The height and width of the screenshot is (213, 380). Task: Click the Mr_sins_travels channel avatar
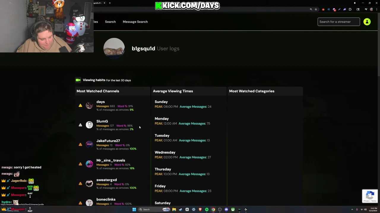(89, 164)
